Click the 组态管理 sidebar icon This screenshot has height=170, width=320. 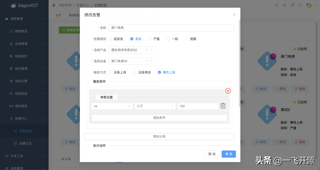[11, 69]
